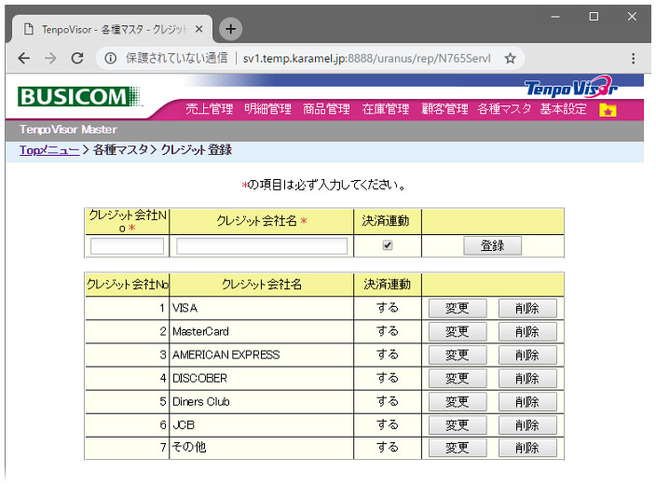Click 削除 for VISA
The width and height of the screenshot is (656, 487).
pos(527,309)
